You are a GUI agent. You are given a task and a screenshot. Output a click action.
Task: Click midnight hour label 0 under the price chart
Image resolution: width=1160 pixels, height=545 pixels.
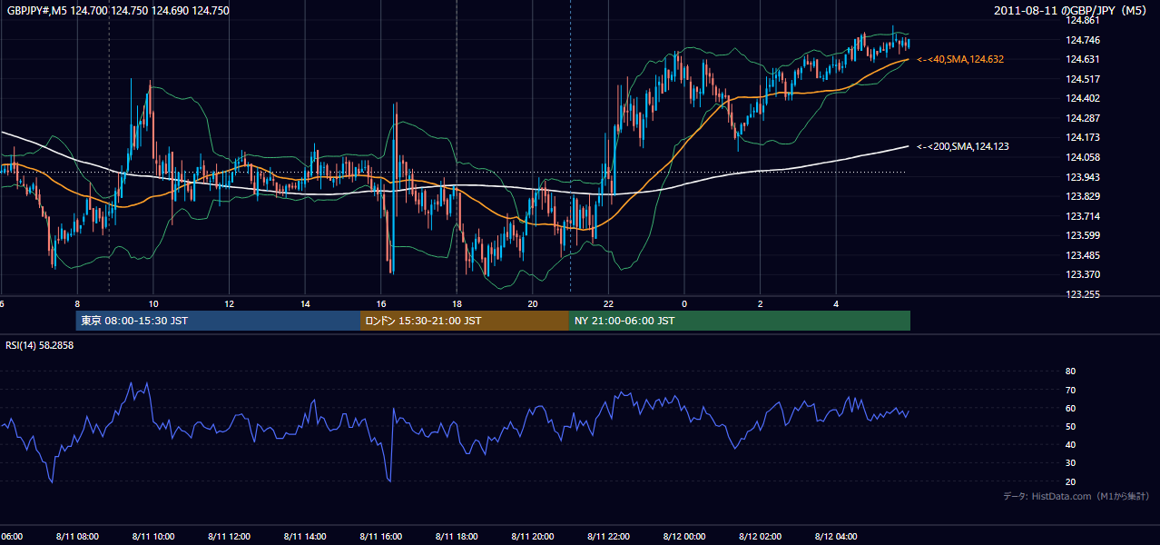(684, 303)
